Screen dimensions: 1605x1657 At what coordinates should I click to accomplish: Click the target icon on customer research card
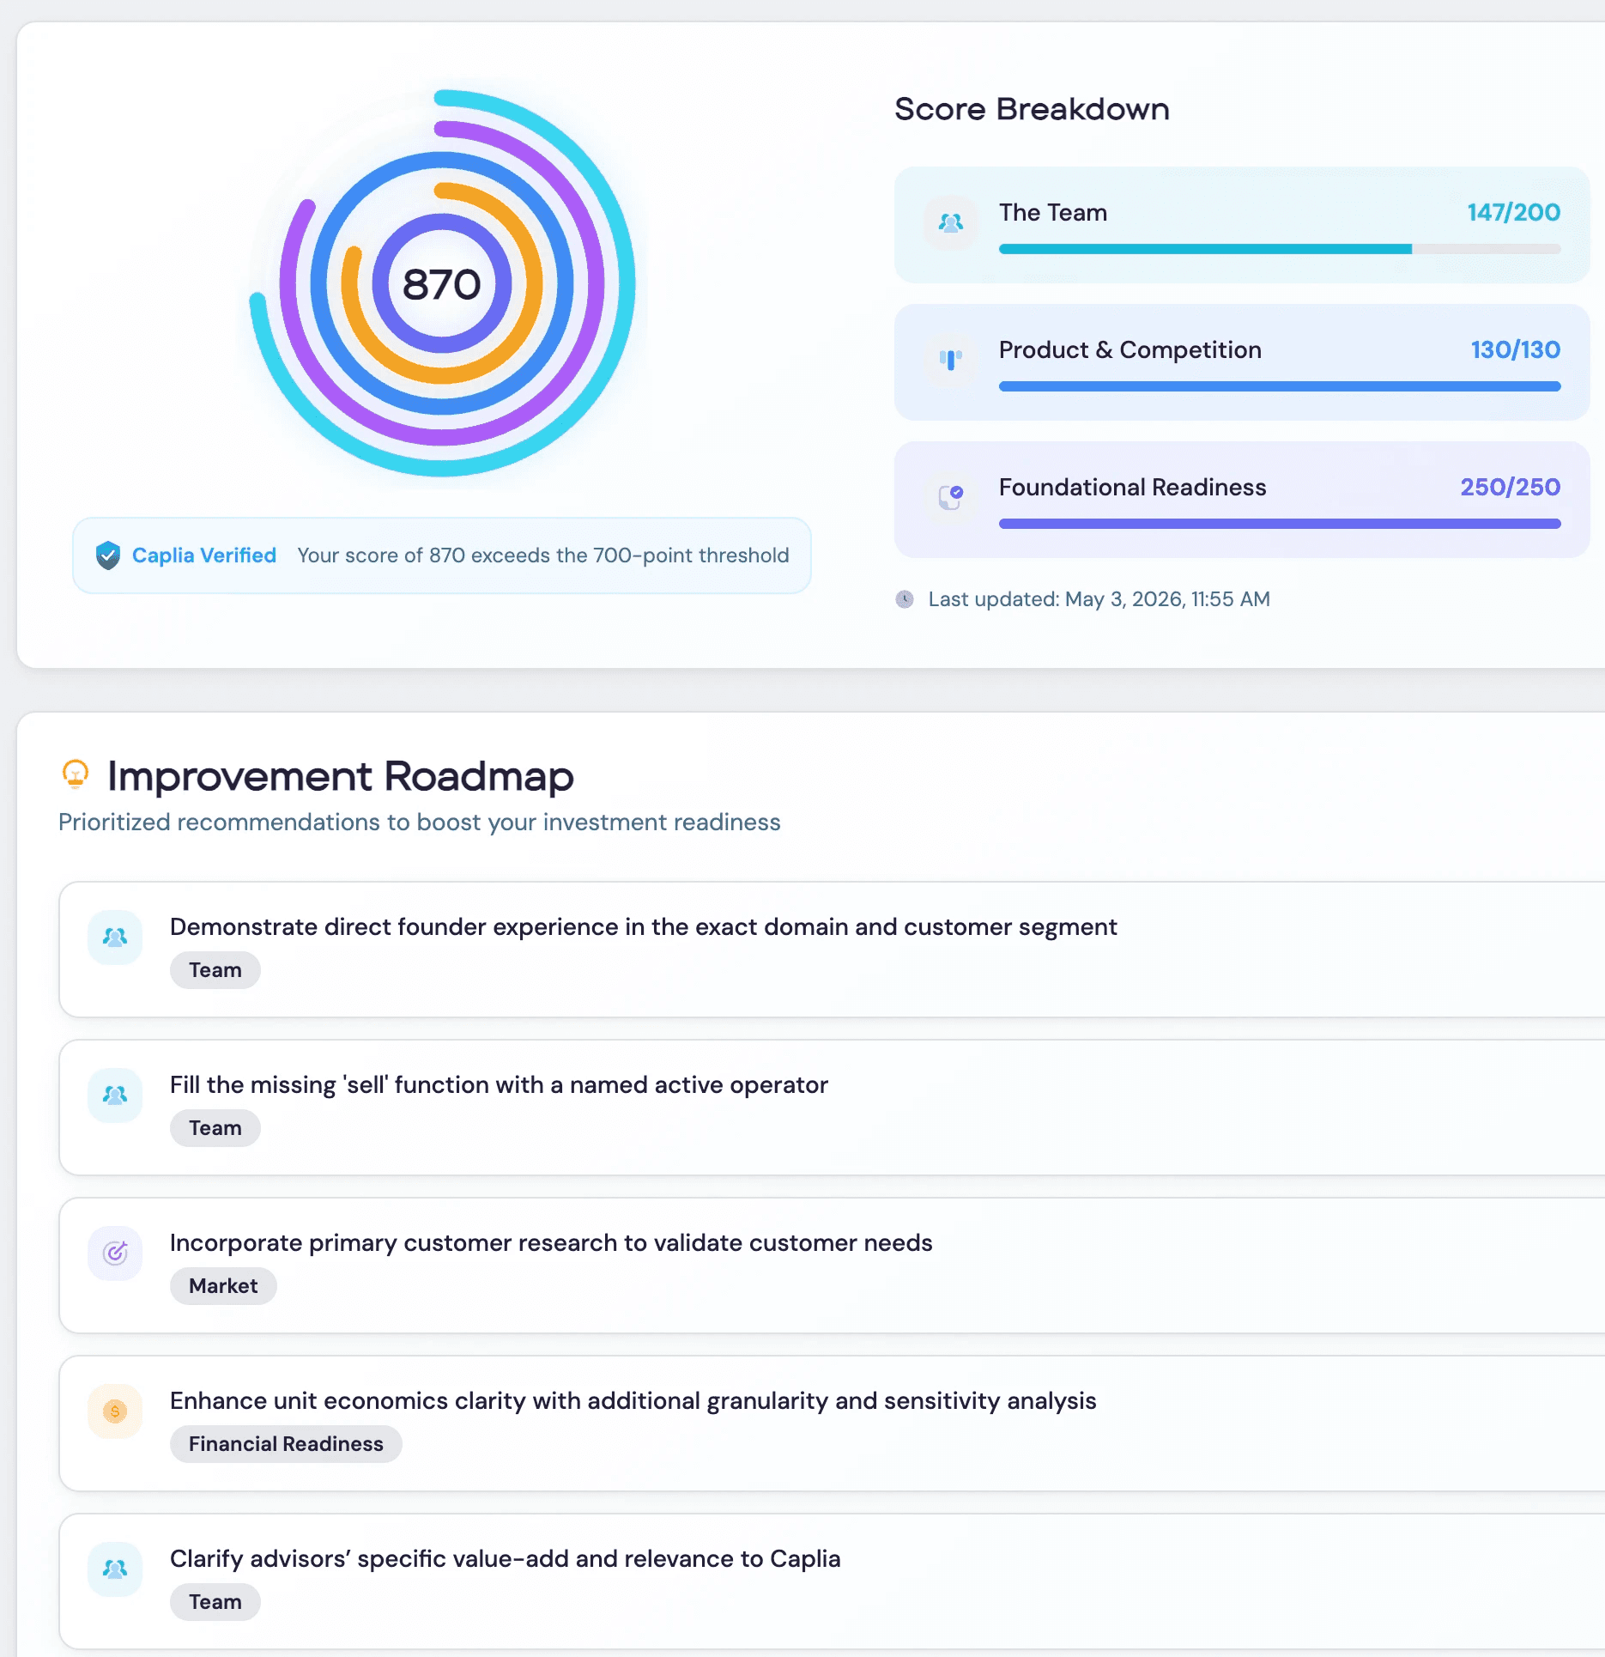[x=115, y=1253]
